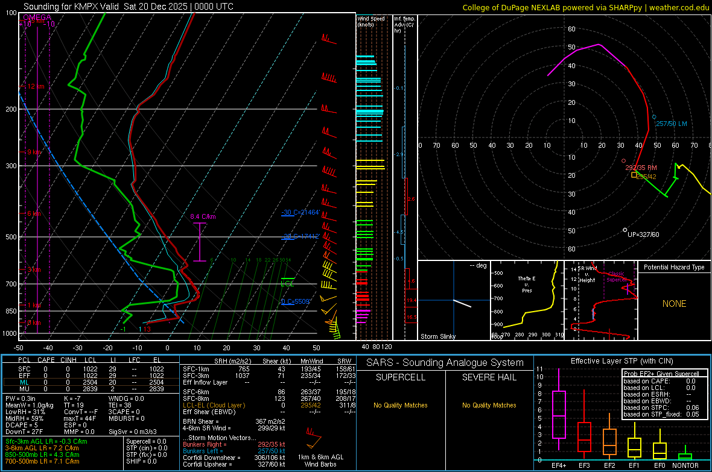Click the Bunkers Left = 257/50 kt line
712x472 pixels.
click(234, 451)
